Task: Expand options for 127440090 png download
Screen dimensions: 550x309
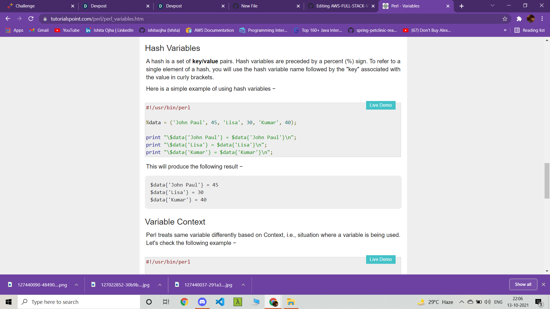Action: coord(76,285)
